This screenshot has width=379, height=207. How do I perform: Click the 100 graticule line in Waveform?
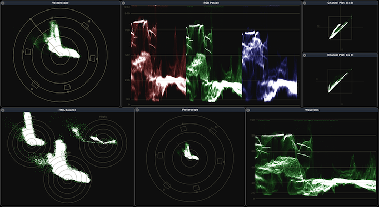314,120
